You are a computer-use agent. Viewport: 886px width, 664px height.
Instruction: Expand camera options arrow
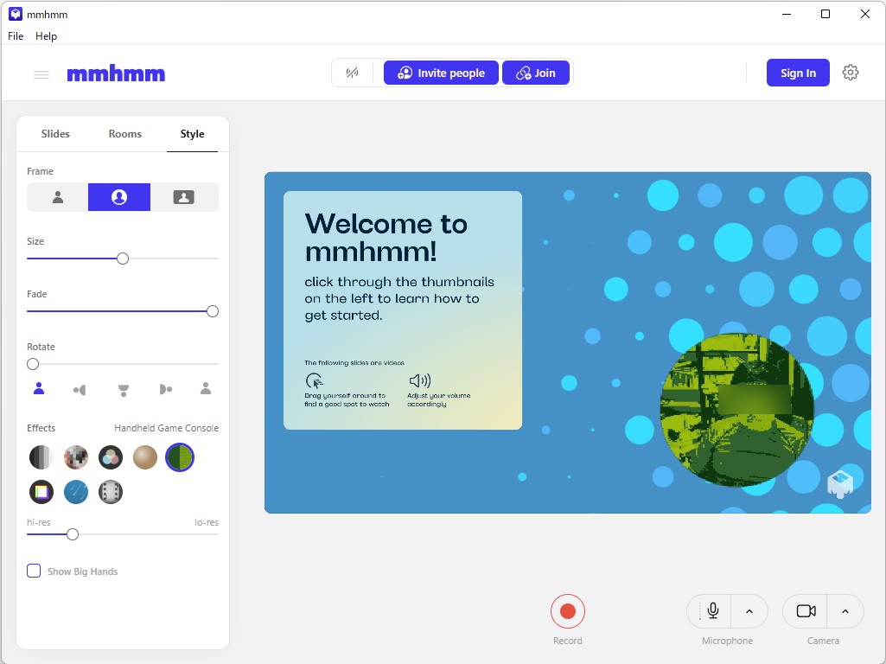click(845, 611)
